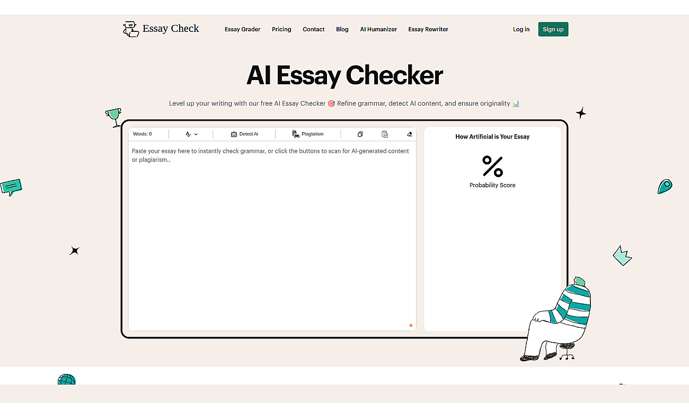Click the Essay Check logo

[x=161, y=29]
